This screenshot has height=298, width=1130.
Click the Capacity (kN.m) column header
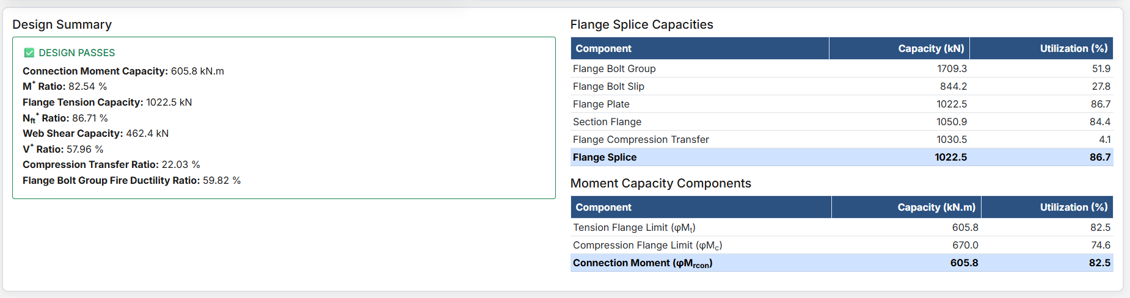tap(936, 208)
